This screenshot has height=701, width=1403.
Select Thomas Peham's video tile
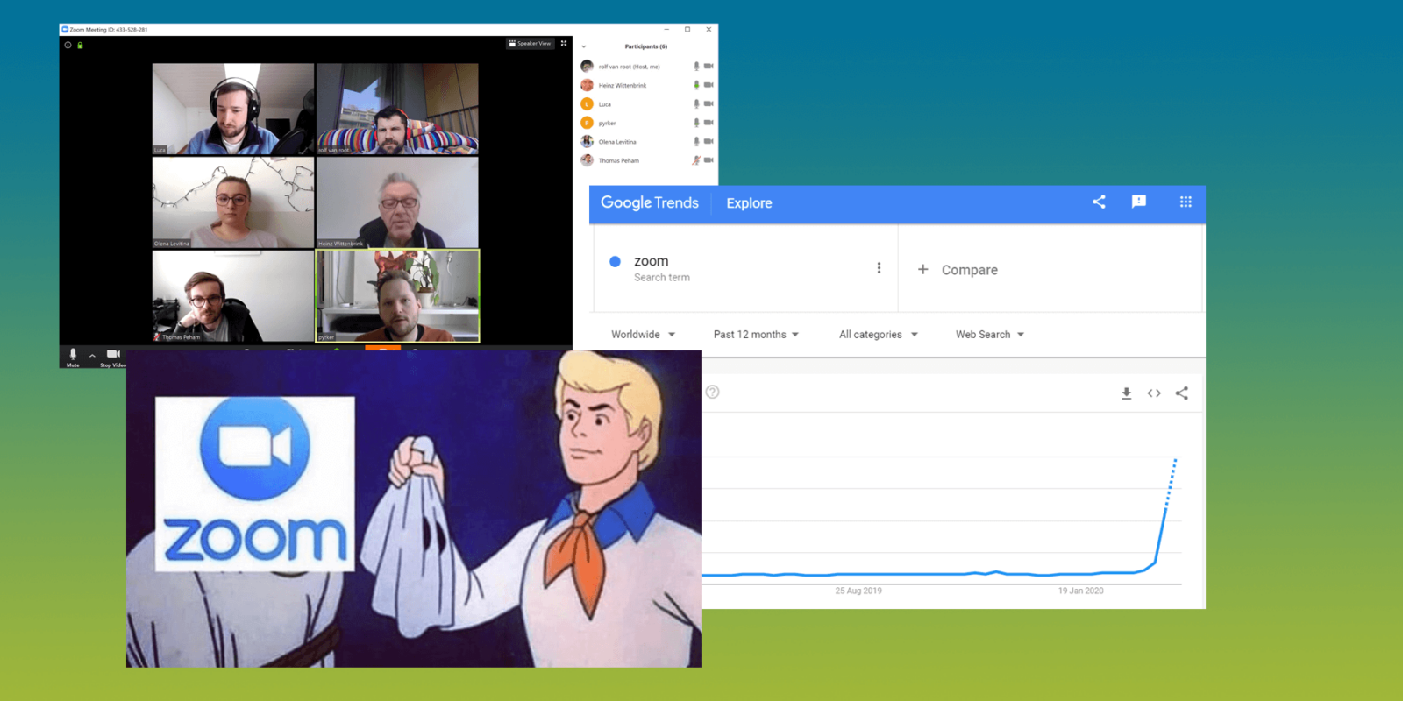(x=232, y=296)
